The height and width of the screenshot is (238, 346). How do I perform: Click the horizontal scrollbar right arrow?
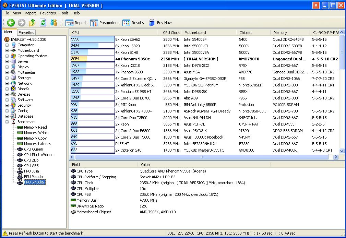(336, 157)
